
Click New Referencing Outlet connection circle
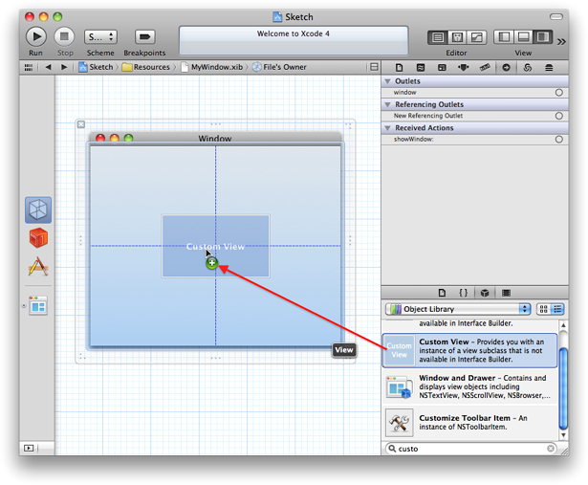tap(558, 116)
